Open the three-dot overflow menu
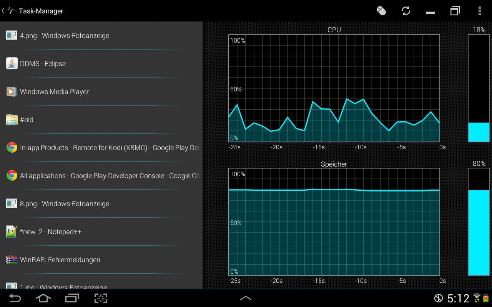 tap(480, 11)
